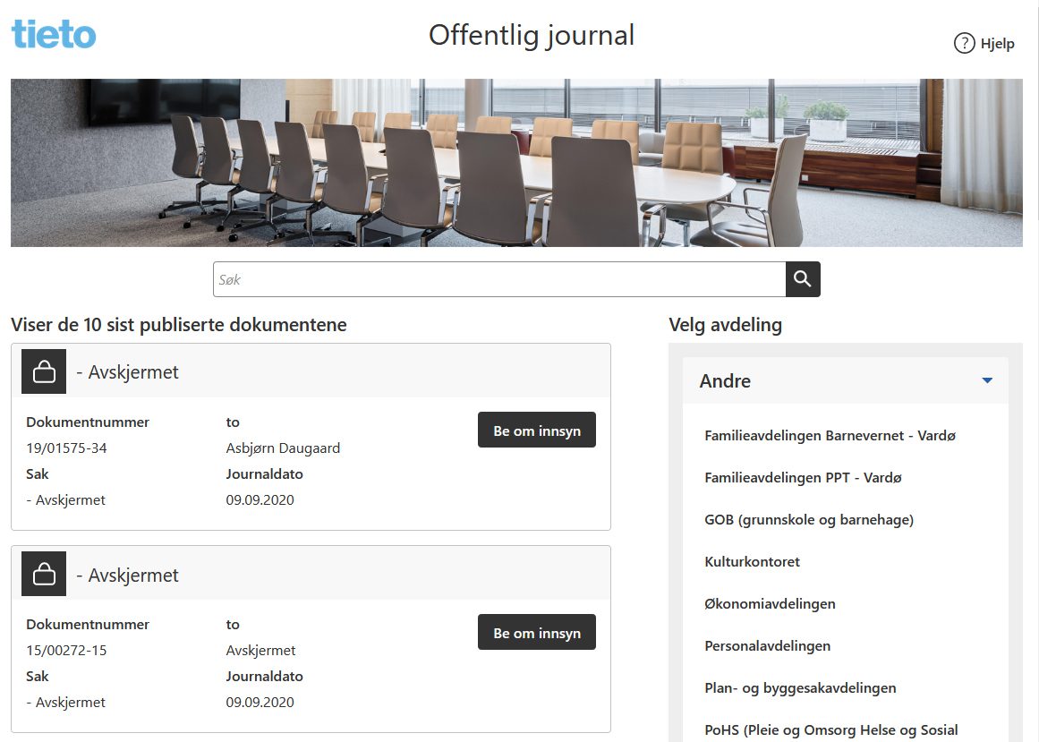Click the tieto logo
The height and width of the screenshot is (742, 1039).
tap(54, 35)
